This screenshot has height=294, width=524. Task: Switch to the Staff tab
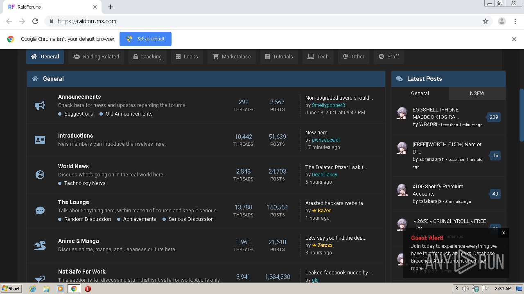pyautogui.click(x=388, y=57)
